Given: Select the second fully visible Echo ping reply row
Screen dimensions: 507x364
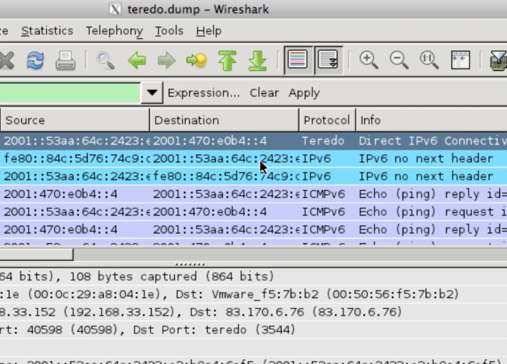Looking at the screenshot, I should (x=253, y=230).
